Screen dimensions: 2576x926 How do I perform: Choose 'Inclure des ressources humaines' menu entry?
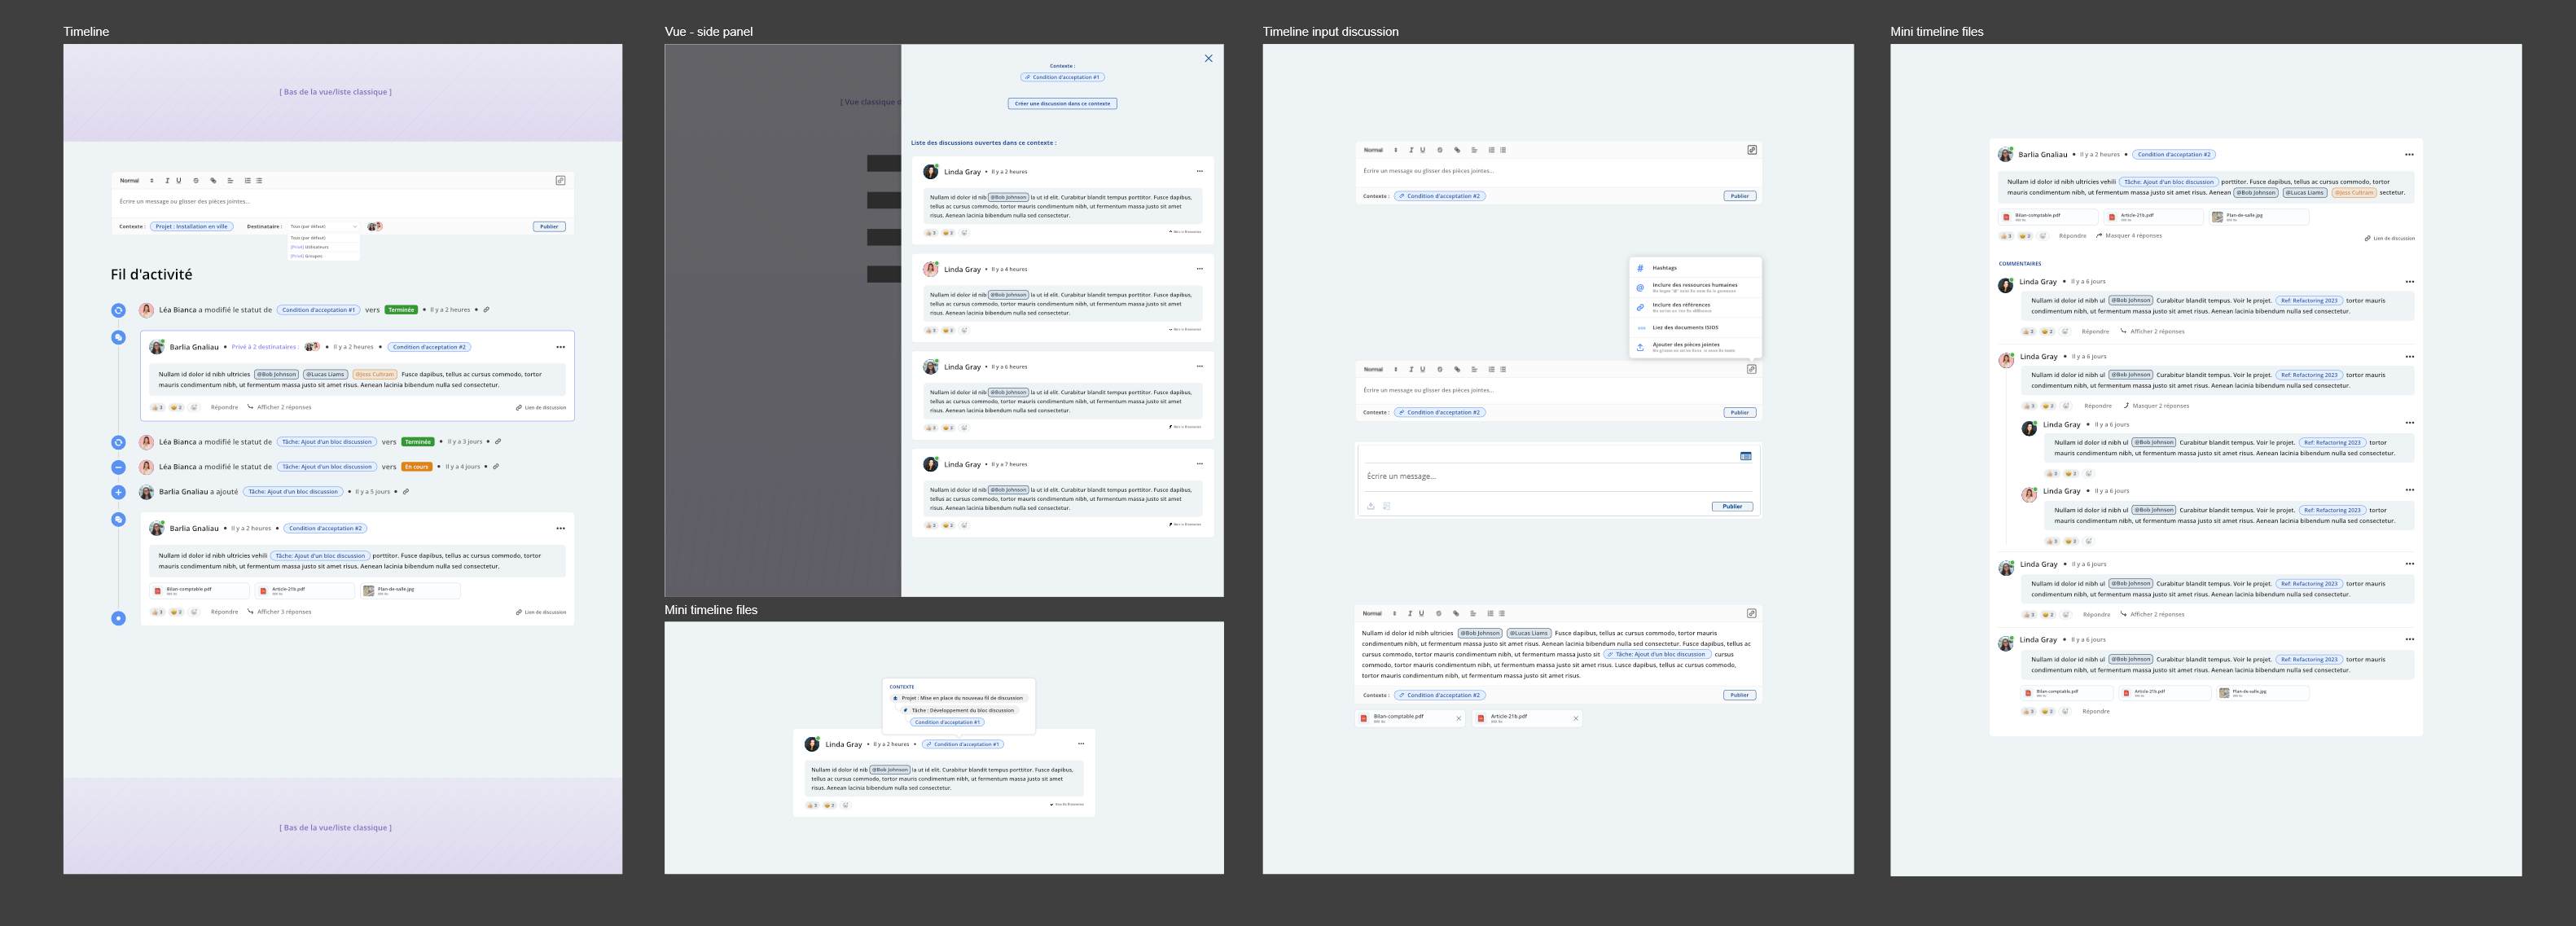point(1694,287)
